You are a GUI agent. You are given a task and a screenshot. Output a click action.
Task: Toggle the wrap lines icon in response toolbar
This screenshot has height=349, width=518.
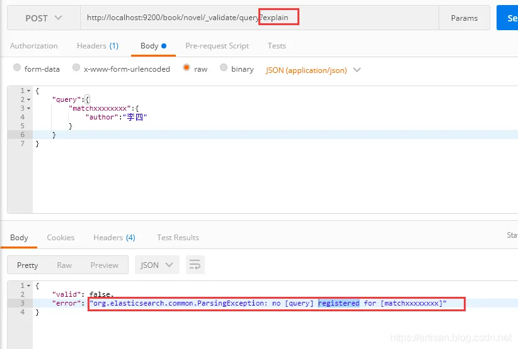[x=195, y=265]
